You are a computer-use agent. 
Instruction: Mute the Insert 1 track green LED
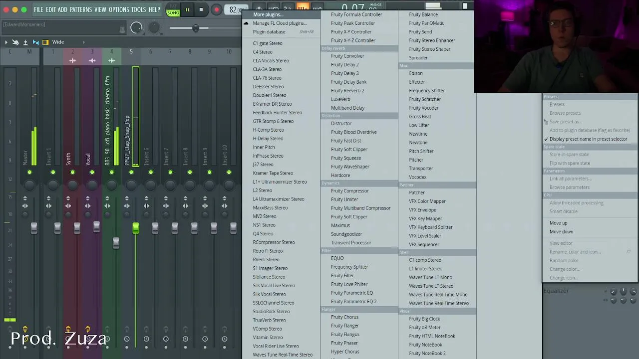click(x=53, y=173)
